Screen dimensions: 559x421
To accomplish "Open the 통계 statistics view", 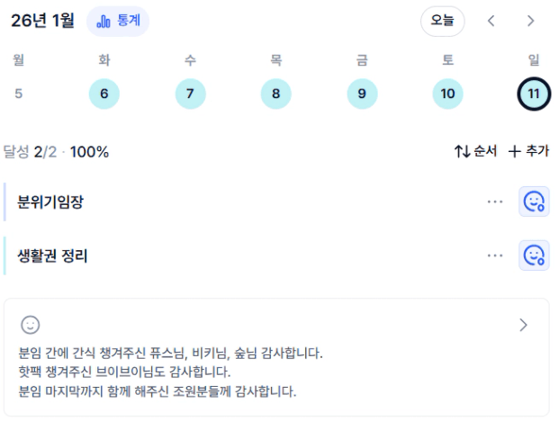I will (118, 21).
